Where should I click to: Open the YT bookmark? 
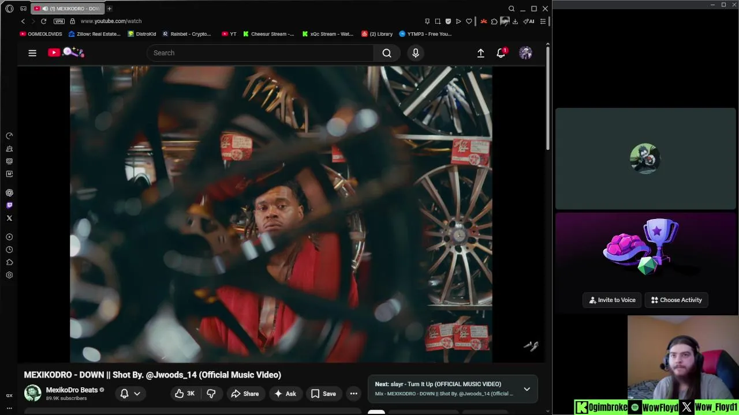(x=229, y=34)
